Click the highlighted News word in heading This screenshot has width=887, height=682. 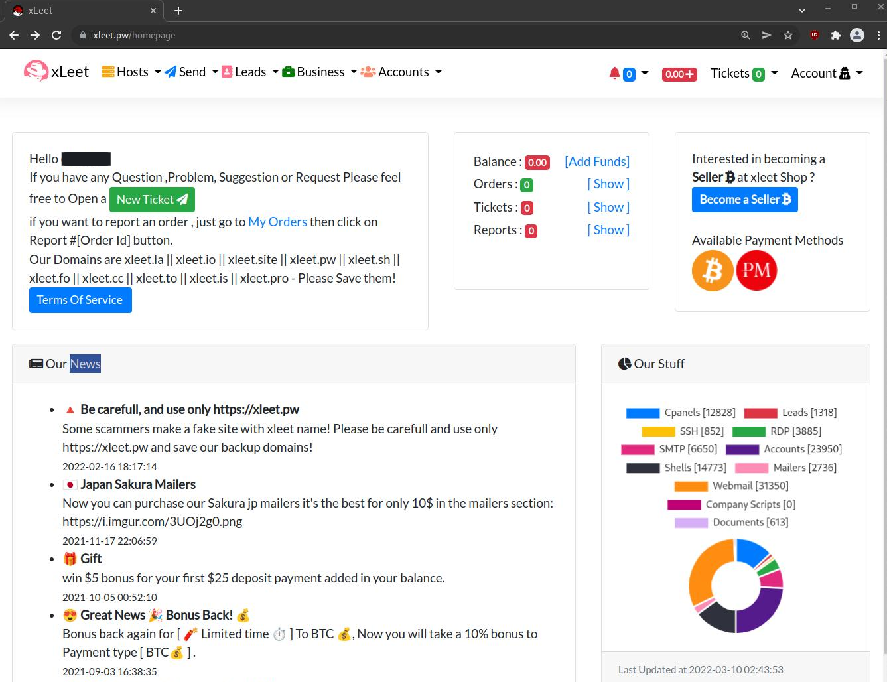point(86,364)
